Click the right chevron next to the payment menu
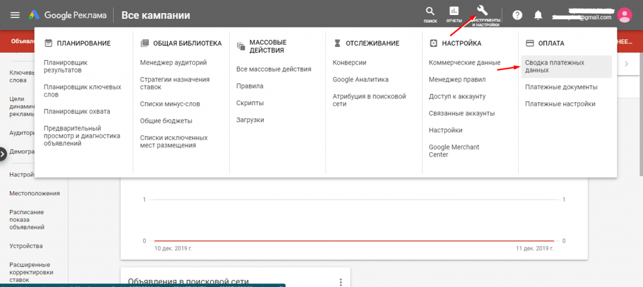Viewport: 643px width, 287px height. [626, 64]
